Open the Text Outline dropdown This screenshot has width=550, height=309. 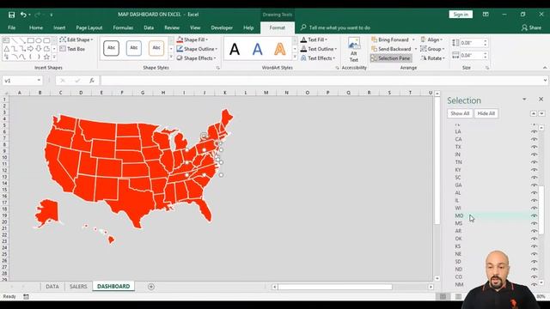[319, 49]
